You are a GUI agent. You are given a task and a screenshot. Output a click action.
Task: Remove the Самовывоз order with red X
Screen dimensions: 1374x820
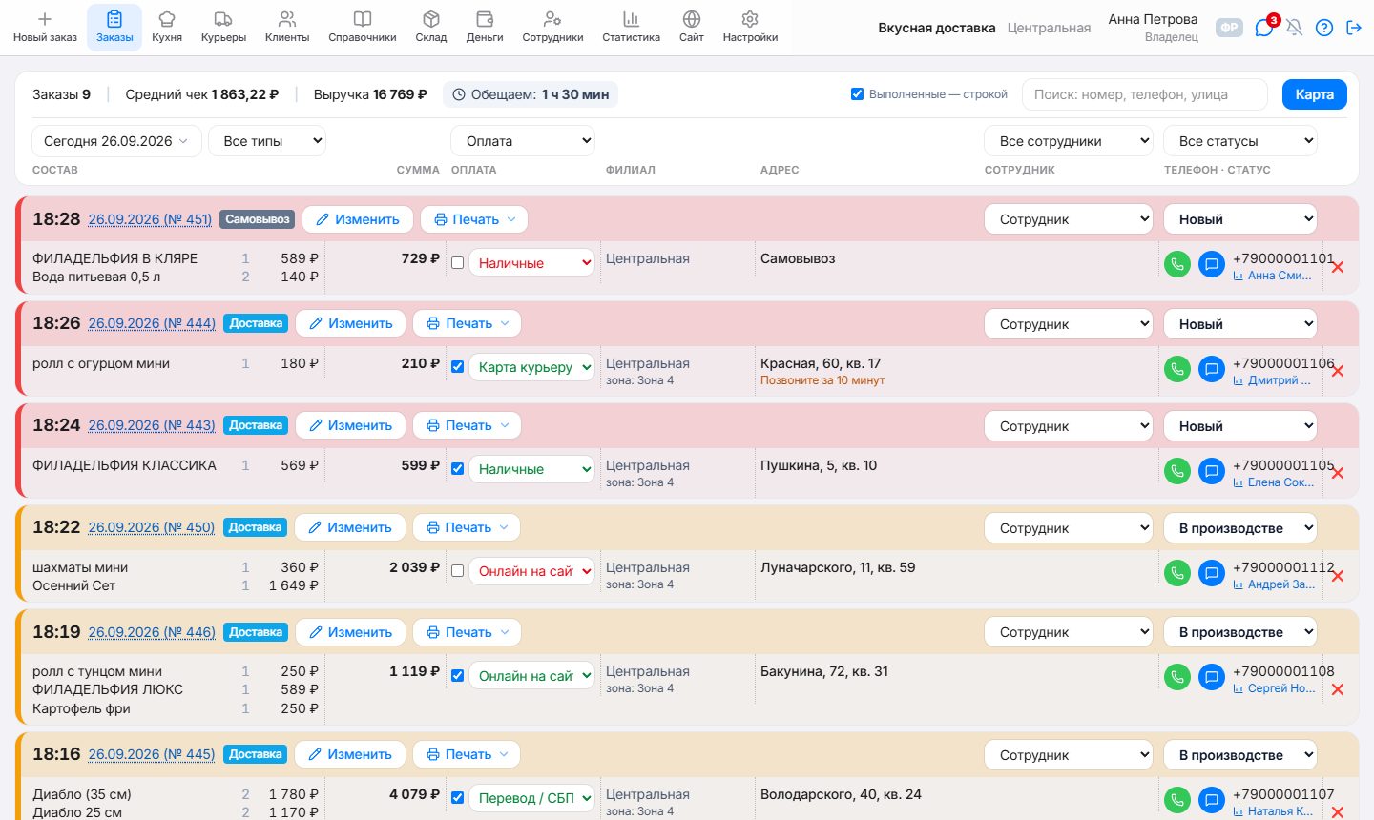(x=1338, y=267)
